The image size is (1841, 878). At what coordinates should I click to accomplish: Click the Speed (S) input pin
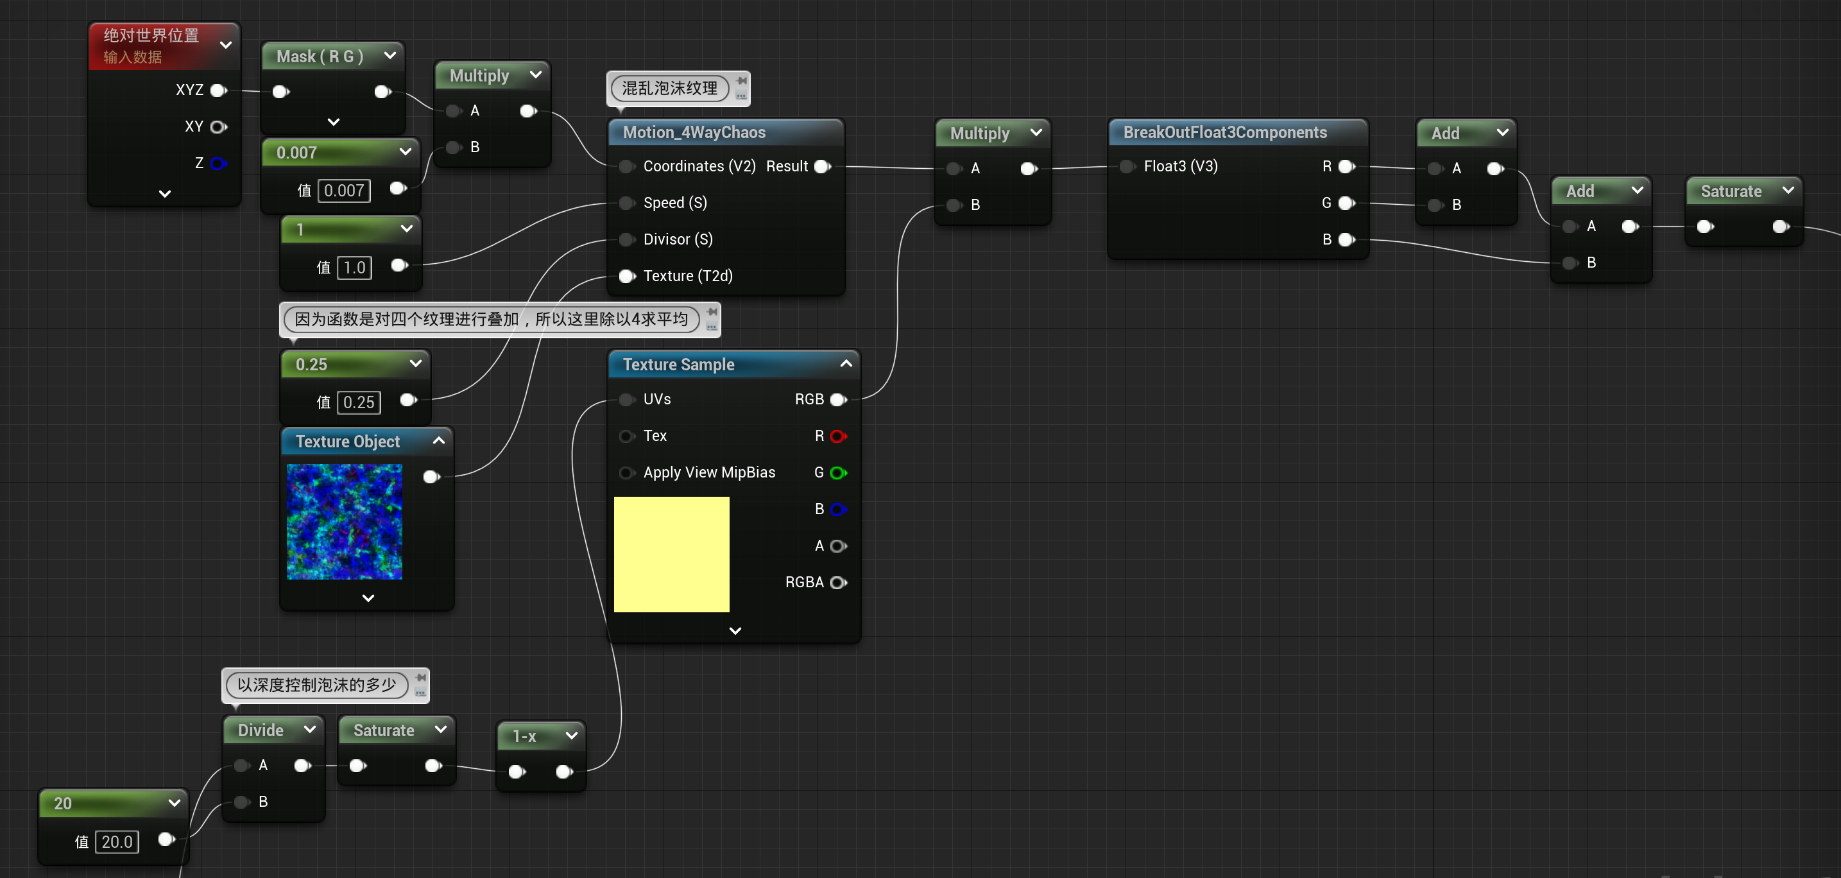627,203
